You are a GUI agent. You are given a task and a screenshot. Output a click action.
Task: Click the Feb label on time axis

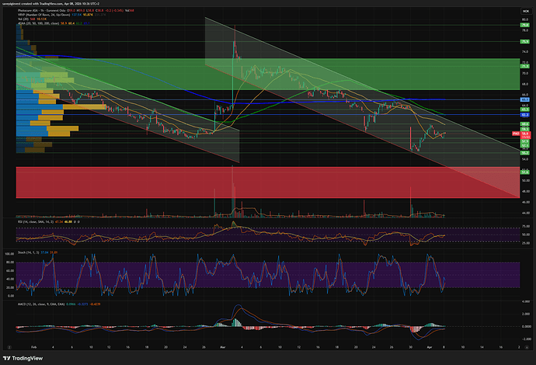pos(34,347)
